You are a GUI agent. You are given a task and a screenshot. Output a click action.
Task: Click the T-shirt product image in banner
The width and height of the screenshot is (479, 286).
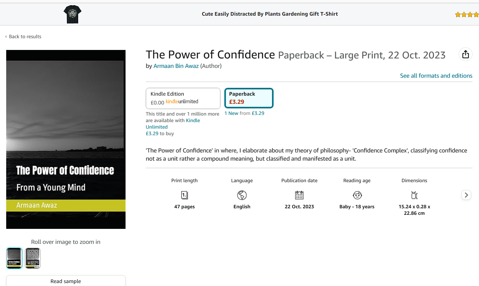72,14
